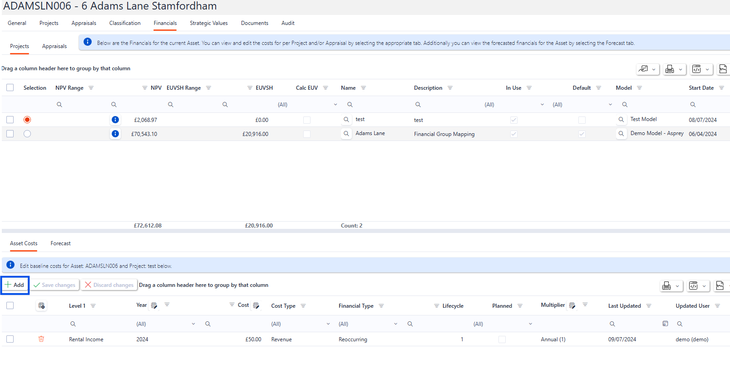730x373 pixels.
Task: Open the Financial Type filter dropdown
Action: pyautogui.click(x=395, y=324)
